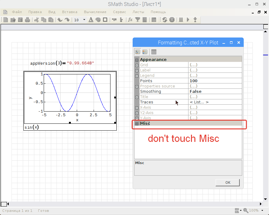Click the Print icon in toolbar

pyautogui.click(x=27, y=20)
